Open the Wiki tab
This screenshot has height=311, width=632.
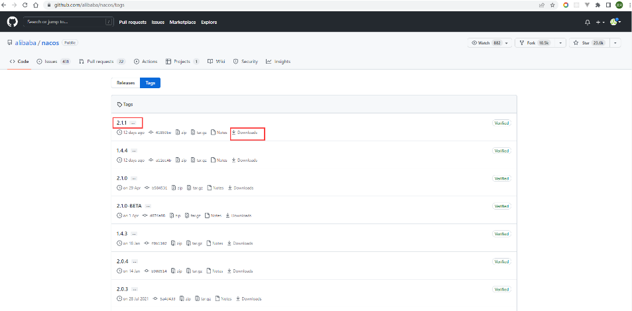[216, 62]
